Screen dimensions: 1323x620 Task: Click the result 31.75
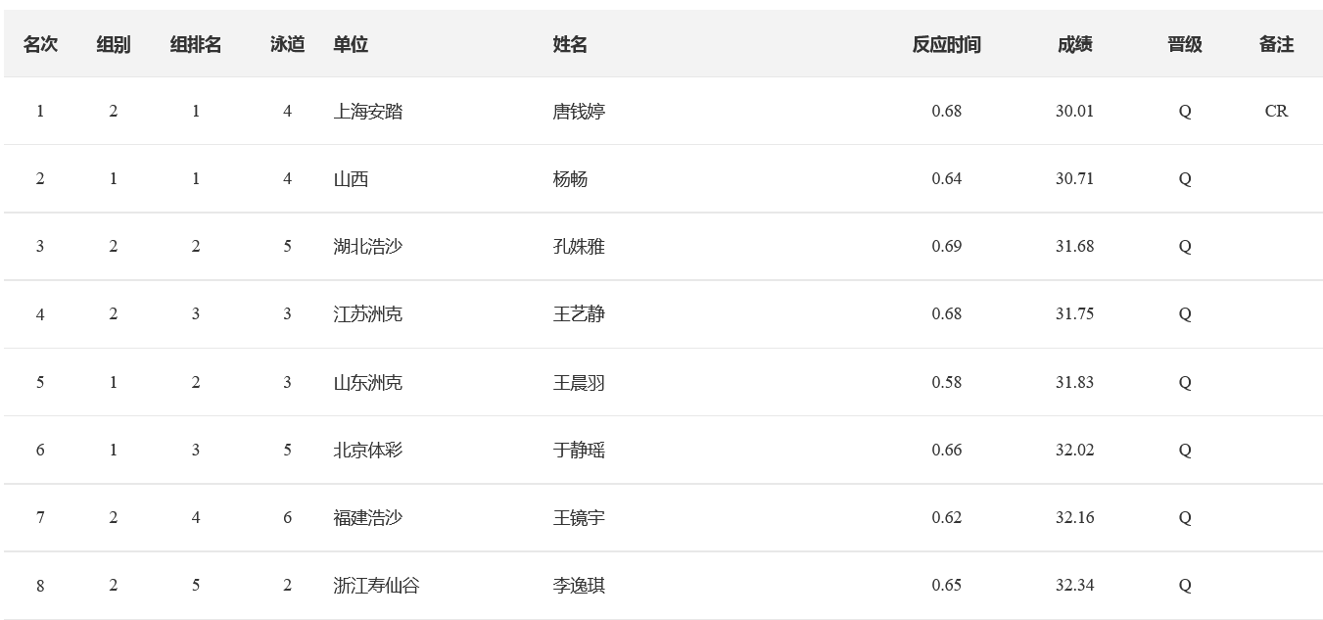click(1074, 313)
